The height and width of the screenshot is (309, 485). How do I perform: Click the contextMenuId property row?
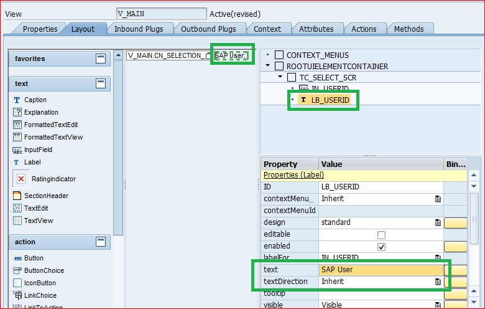pyautogui.click(x=352, y=211)
